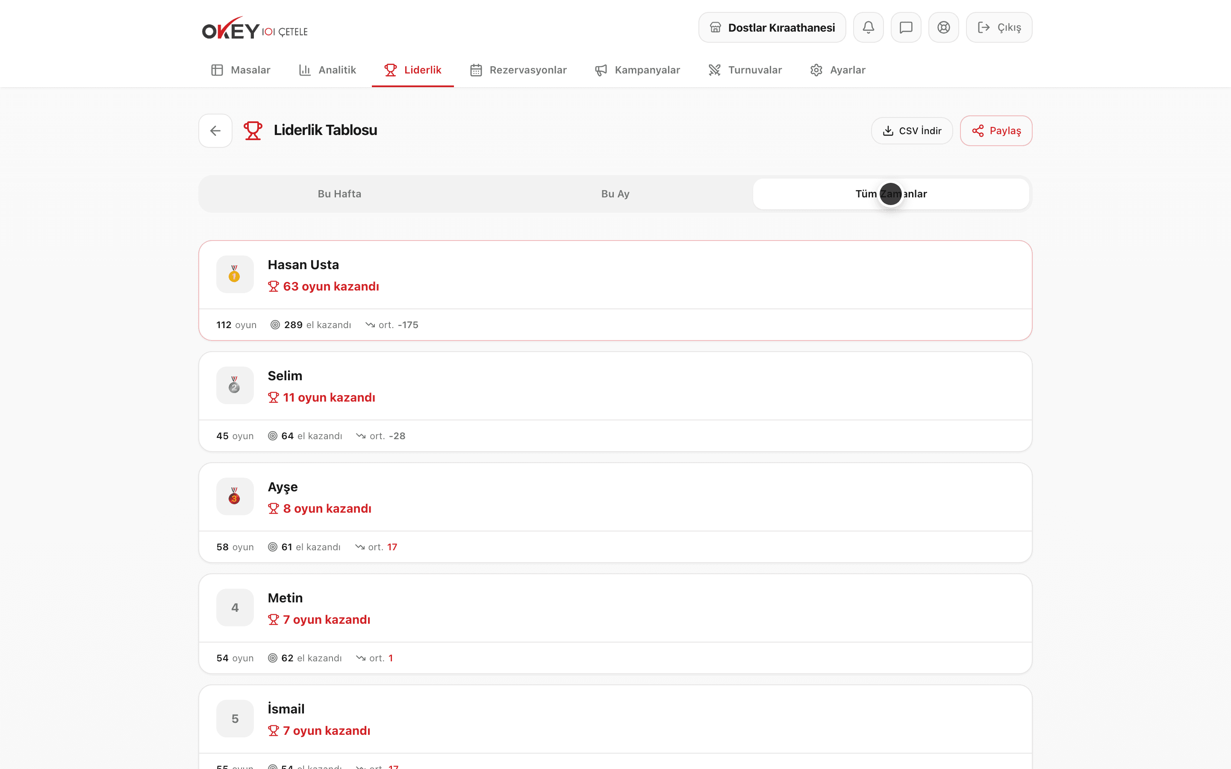The width and height of the screenshot is (1231, 769).
Task: Open the Dostlar Kıraathanesi venue selector
Action: (772, 27)
